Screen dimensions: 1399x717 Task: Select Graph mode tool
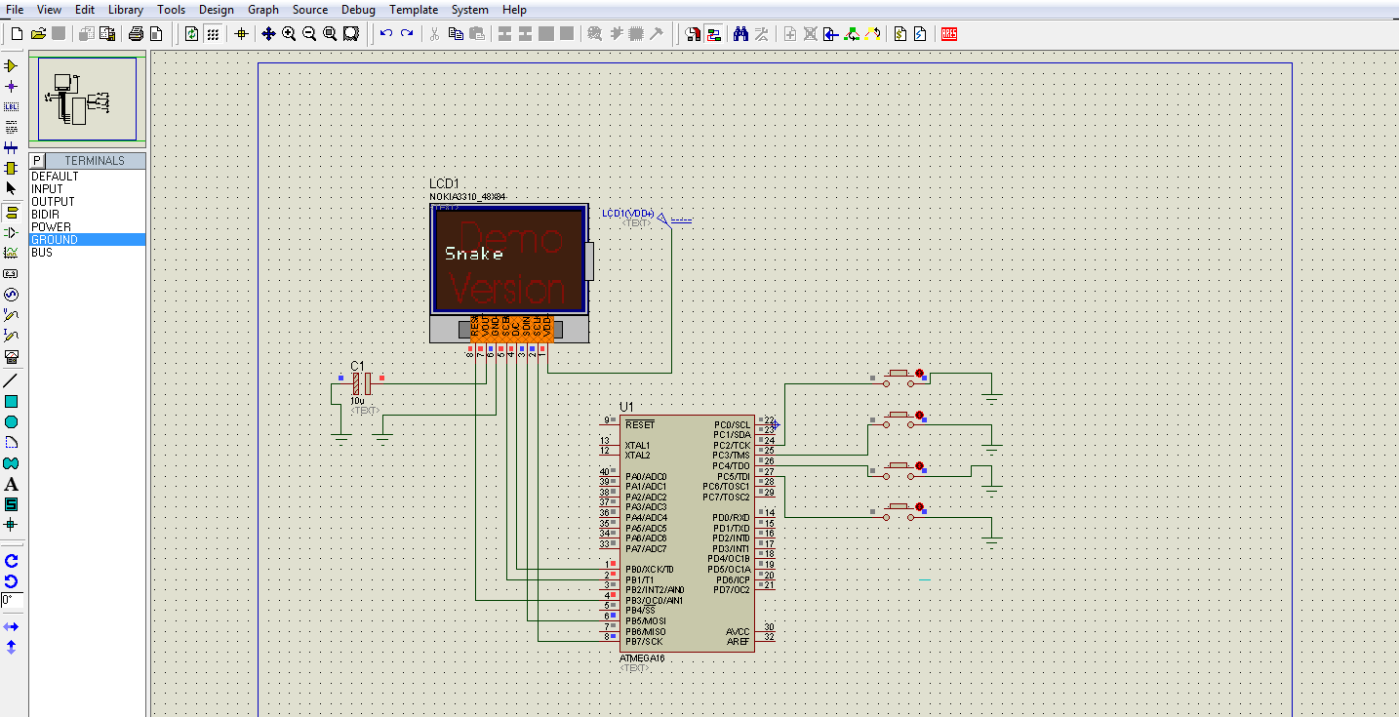point(12,253)
